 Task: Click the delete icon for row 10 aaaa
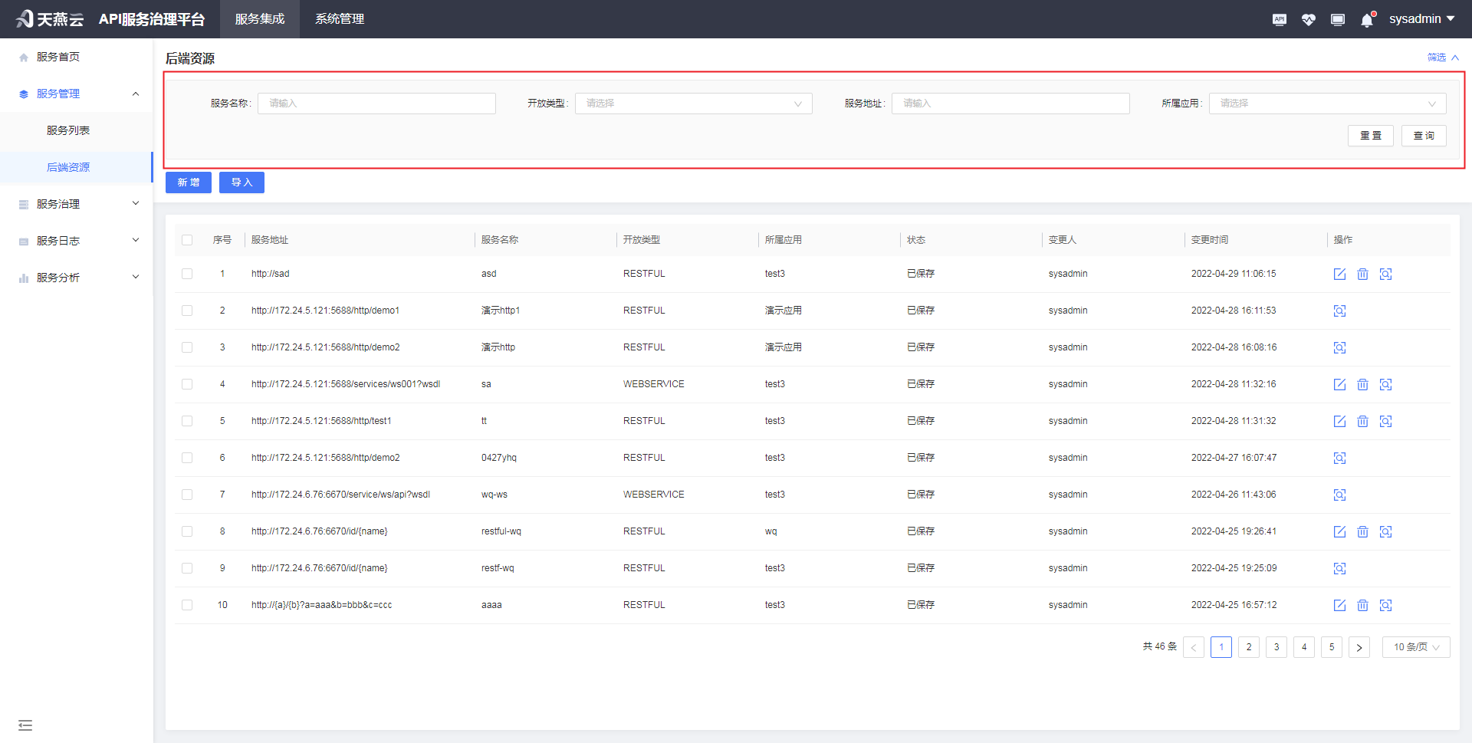pyautogui.click(x=1362, y=606)
